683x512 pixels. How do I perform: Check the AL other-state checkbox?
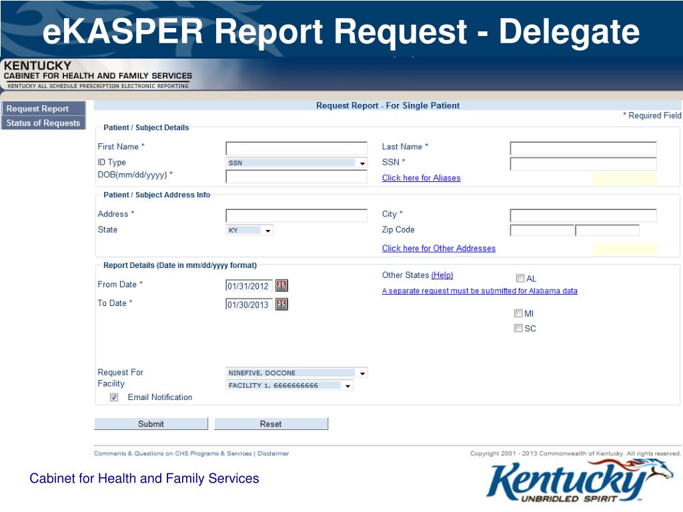pos(520,278)
